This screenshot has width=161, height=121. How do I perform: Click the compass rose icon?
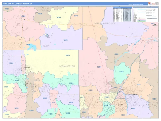155,25
